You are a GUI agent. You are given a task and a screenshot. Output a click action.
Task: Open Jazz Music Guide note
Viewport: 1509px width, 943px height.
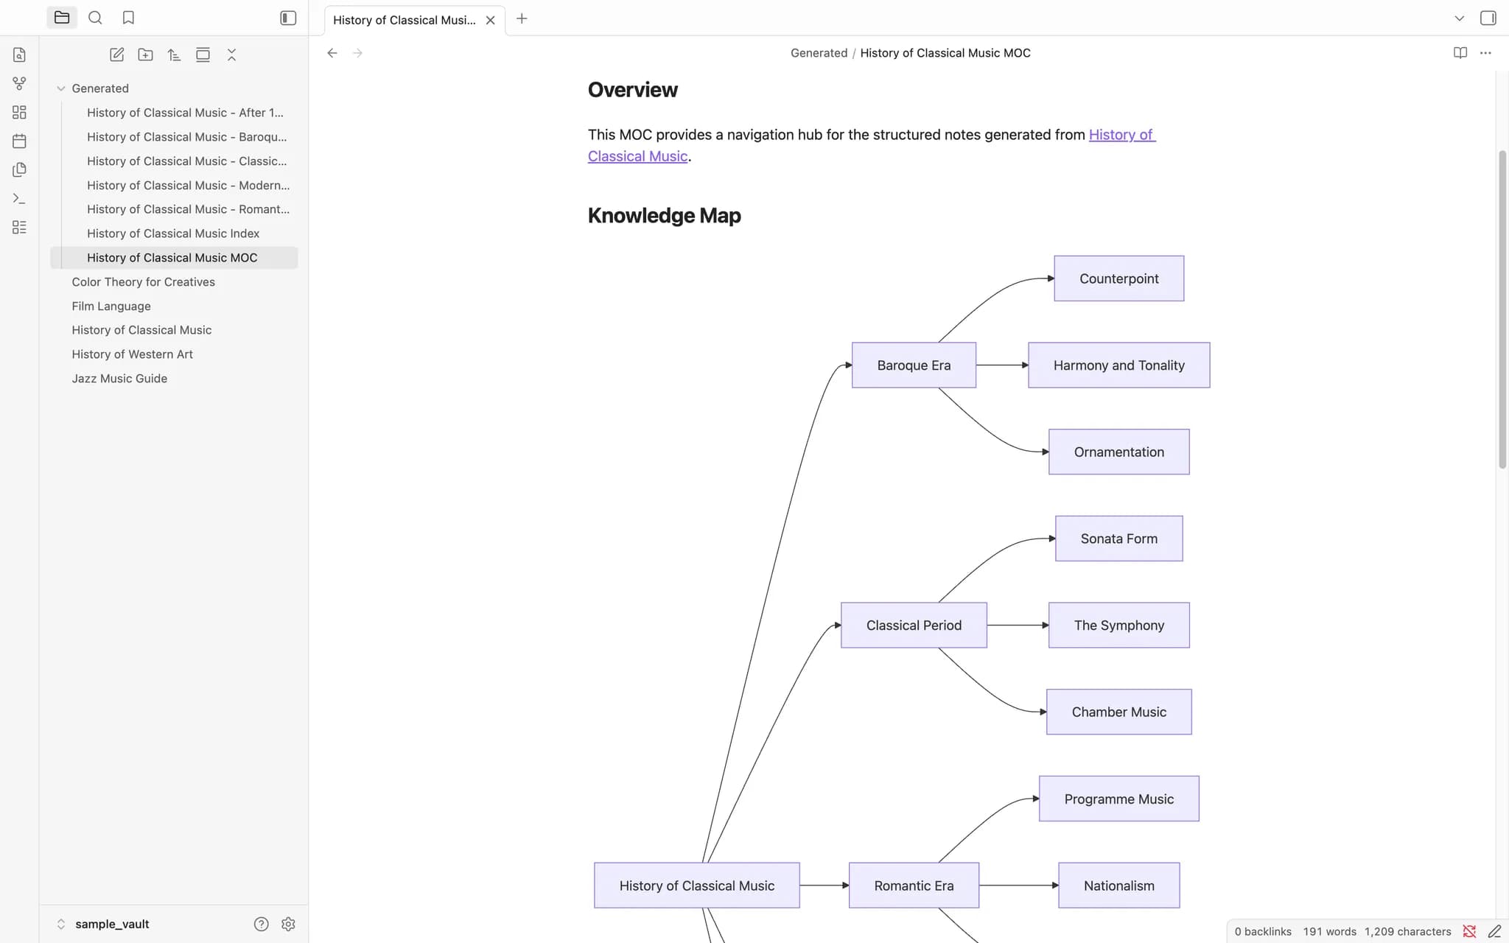coord(174,379)
